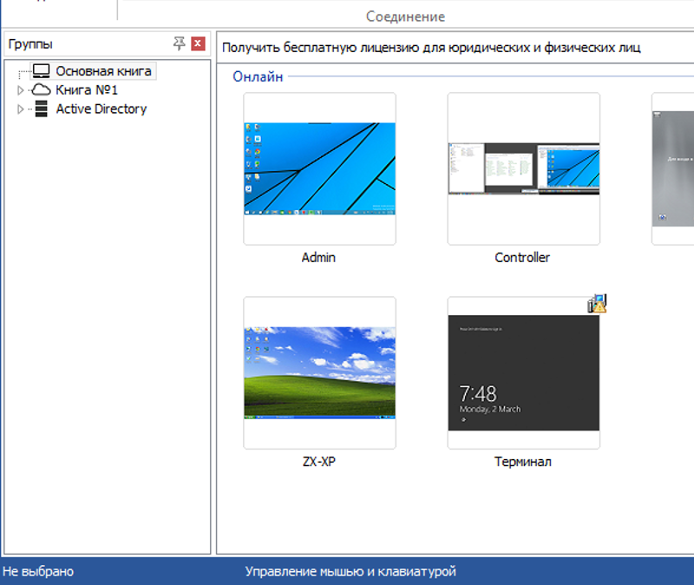
Task: Click the warning icon on Терминал
Action: point(597,304)
